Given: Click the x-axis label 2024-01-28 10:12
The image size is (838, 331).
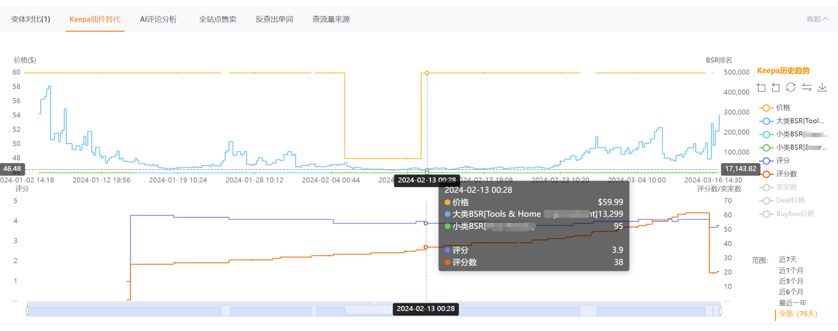Looking at the screenshot, I should point(255,180).
